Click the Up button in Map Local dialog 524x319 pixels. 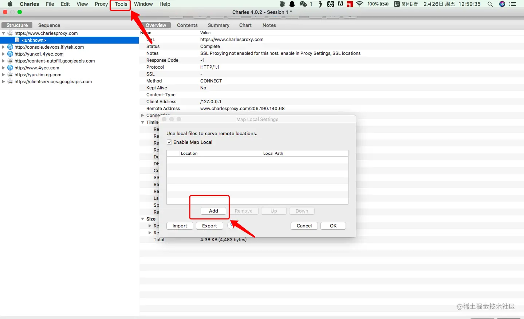click(274, 211)
